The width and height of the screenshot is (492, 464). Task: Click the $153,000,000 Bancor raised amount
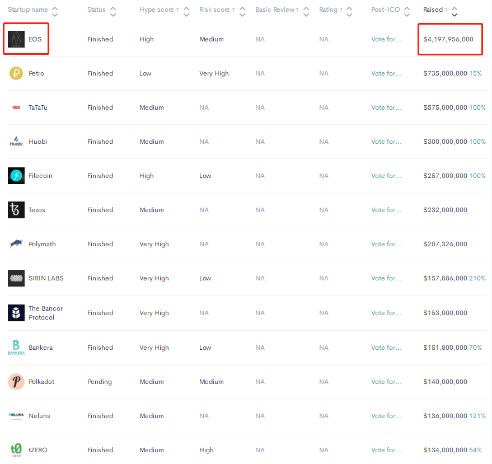445,313
